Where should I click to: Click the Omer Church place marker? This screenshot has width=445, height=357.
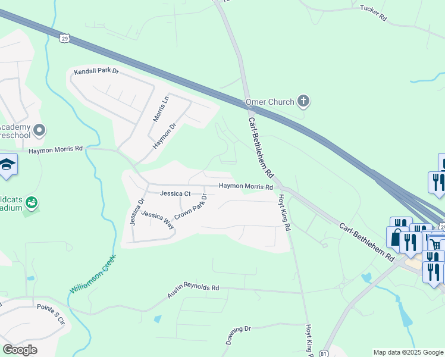(303, 102)
